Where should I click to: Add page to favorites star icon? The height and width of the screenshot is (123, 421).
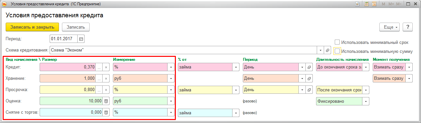pos(357,4)
